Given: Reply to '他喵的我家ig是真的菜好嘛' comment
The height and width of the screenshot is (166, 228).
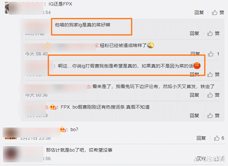Looking at the screenshot, I should [x=194, y=33].
